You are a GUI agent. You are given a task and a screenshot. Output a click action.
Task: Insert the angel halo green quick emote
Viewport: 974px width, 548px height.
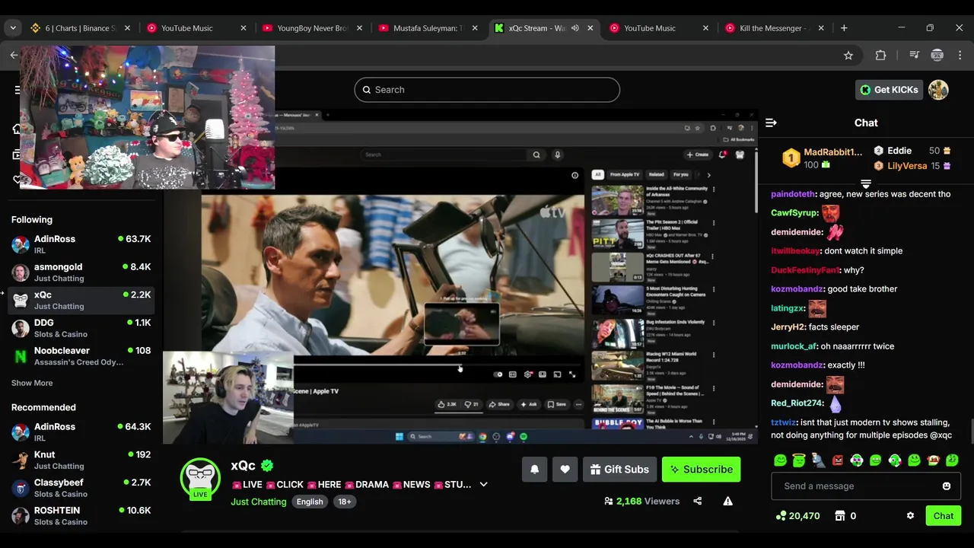coord(799,460)
